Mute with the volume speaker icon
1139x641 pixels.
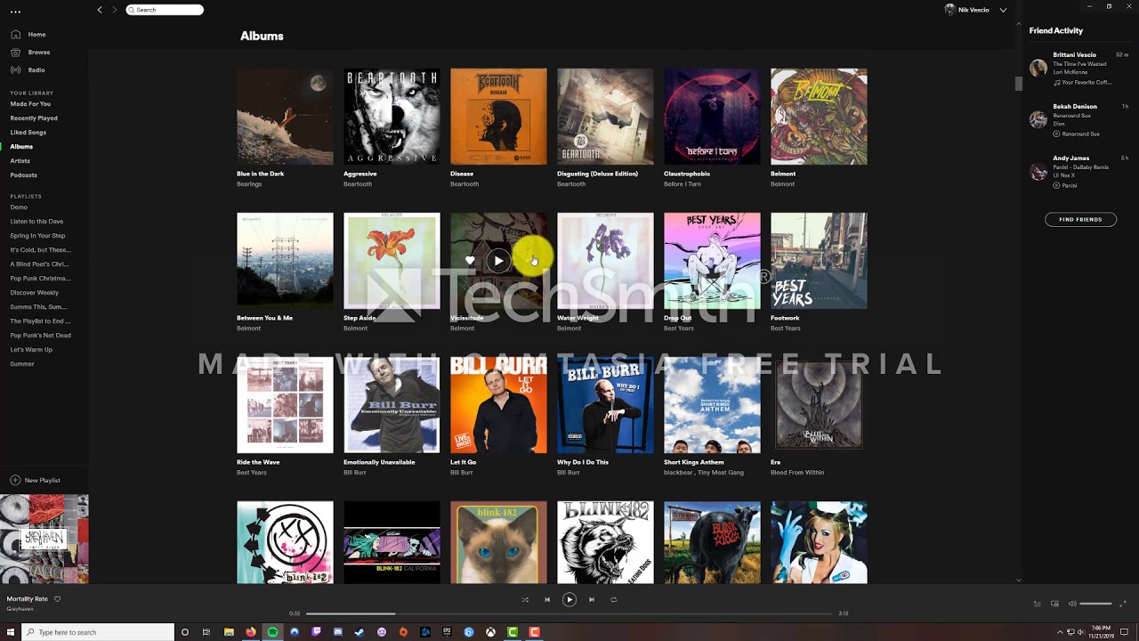click(1072, 604)
